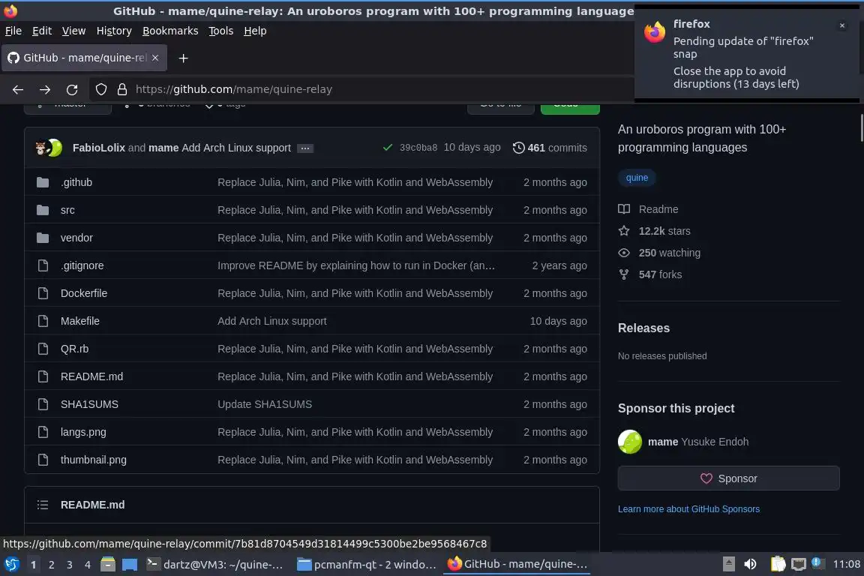The height and width of the screenshot is (576, 864).
Task: Open the File menu
Action: 13,31
